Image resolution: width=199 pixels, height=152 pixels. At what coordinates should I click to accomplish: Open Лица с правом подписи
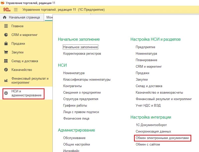coord(81,112)
